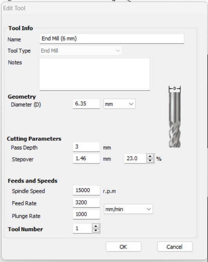This screenshot has width=208, height=262.
Task: Open the diameter units mm dropdown
Action: 119,104
